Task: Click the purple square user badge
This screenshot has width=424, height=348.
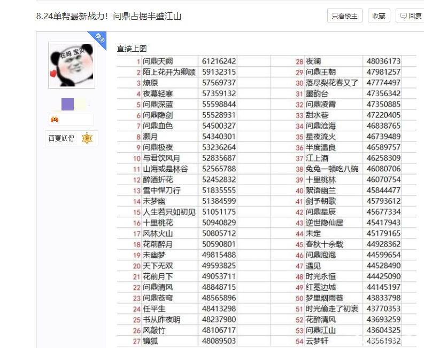Action: 67,104
